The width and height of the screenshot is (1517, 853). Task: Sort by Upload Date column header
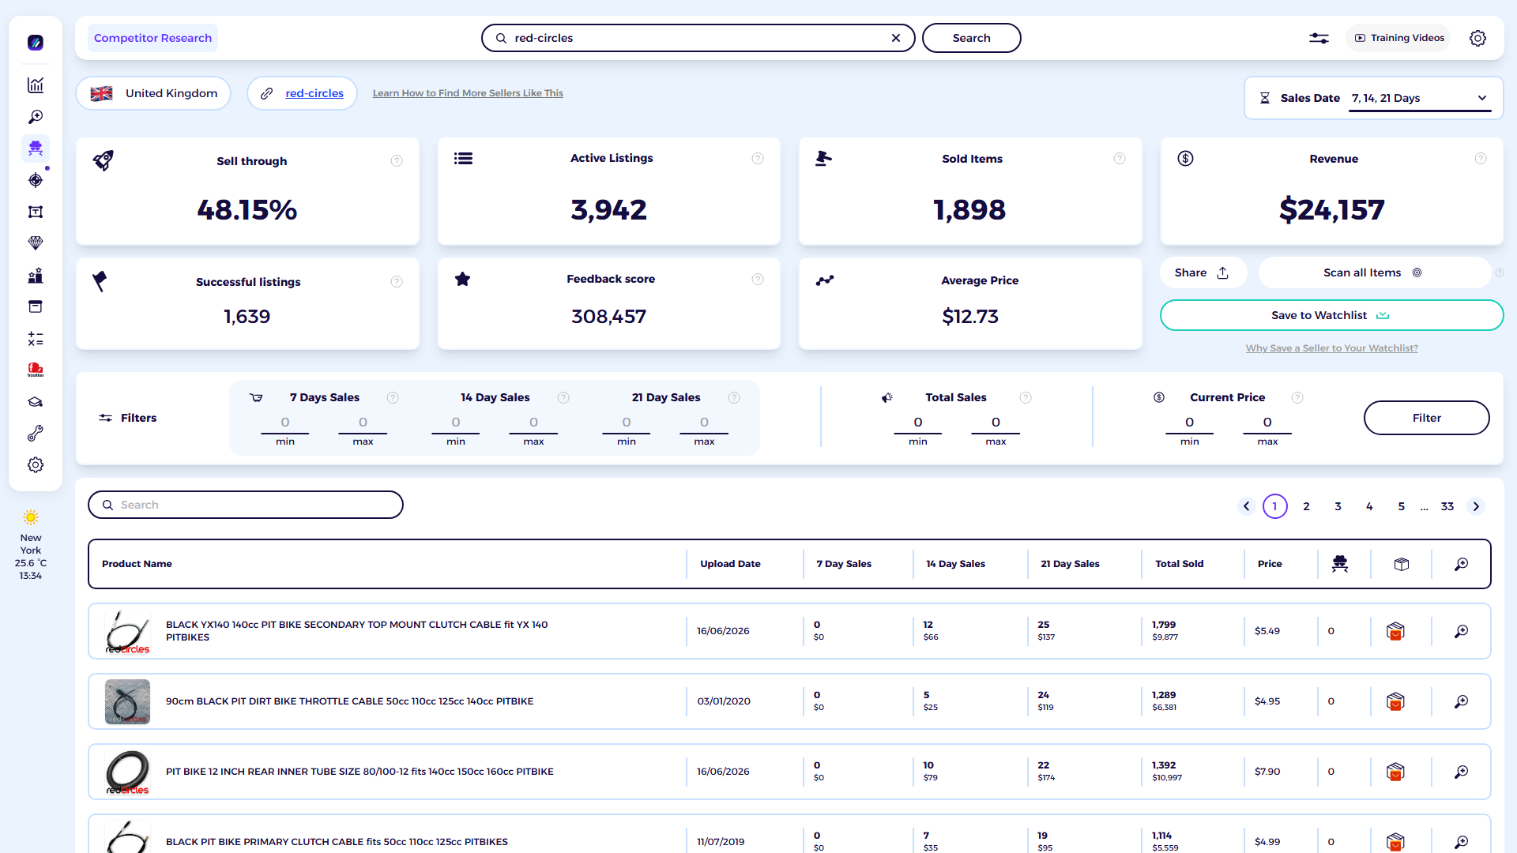pyautogui.click(x=730, y=564)
